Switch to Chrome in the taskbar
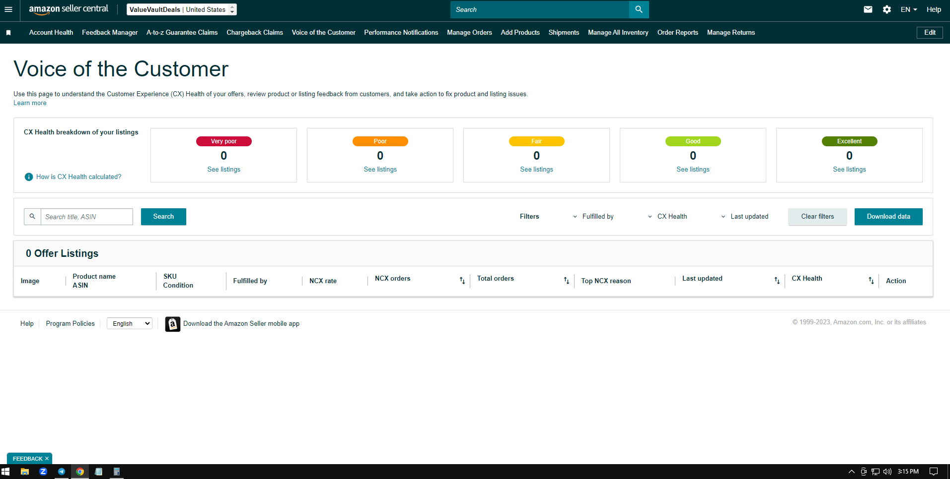 80,472
